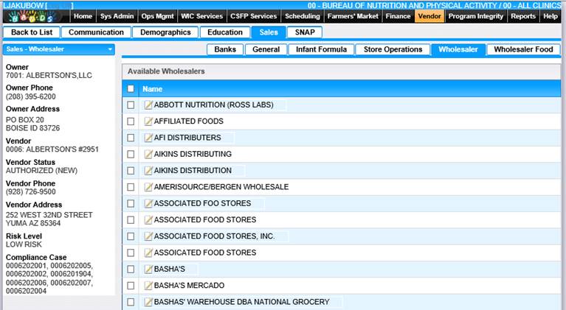This screenshot has height=310, width=566.
Task: Select the Vendor menu
Action: 429,16
